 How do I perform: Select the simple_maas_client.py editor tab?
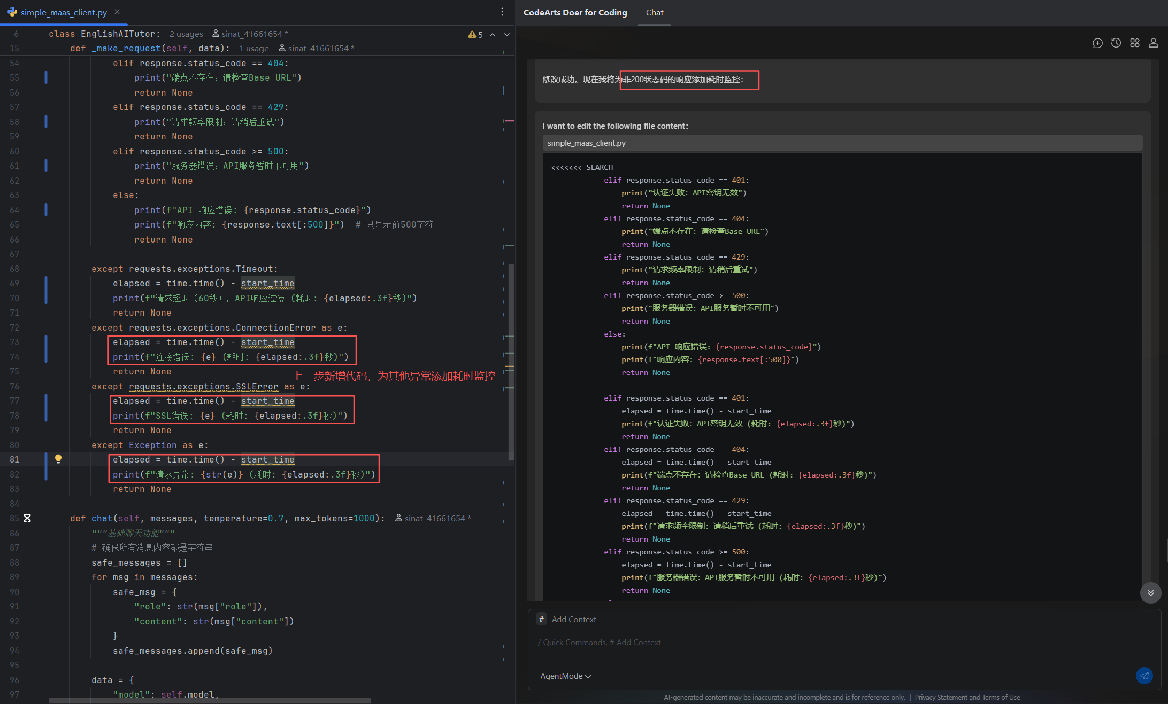coord(63,12)
